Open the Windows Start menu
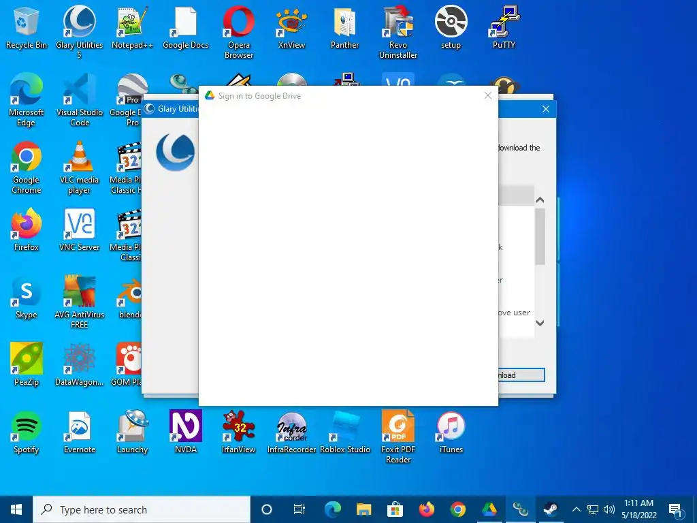Screen dimensions: 697x523 pyautogui.click(x=16, y=509)
